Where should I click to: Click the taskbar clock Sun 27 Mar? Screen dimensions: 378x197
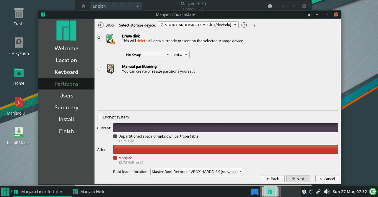[350, 192]
